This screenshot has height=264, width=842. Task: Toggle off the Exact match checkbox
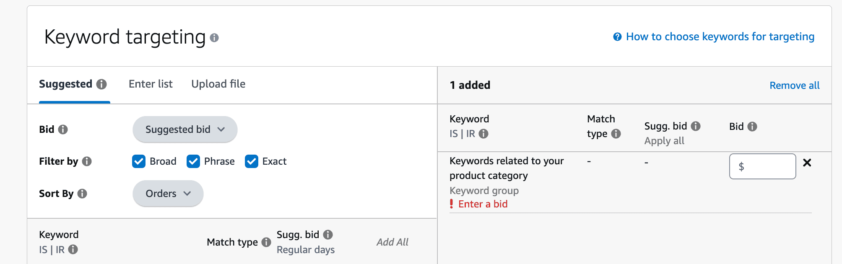252,161
